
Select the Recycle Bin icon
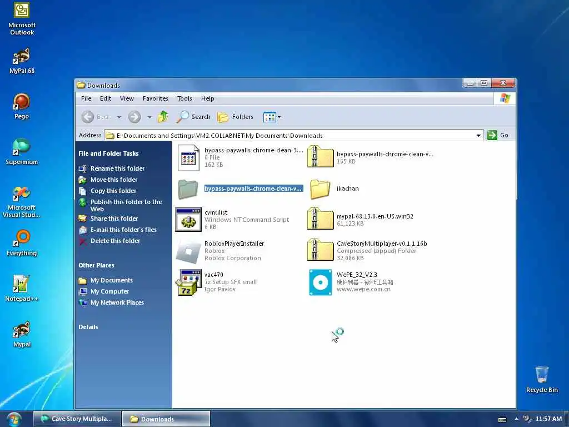[x=542, y=380]
